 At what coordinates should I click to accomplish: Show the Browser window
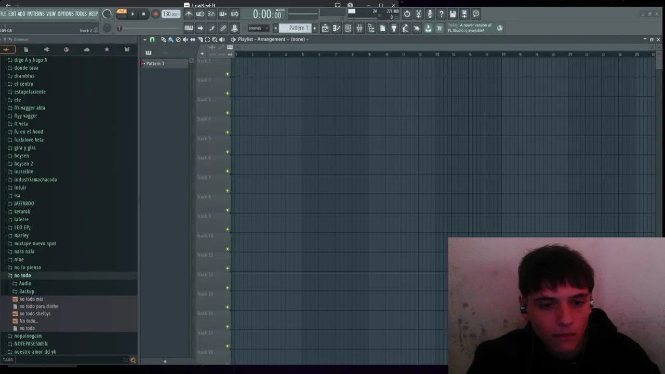(371, 28)
